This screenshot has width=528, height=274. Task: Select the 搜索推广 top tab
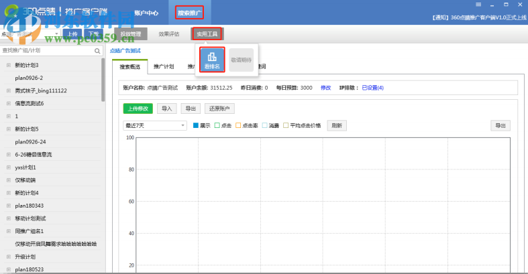pyautogui.click(x=189, y=13)
